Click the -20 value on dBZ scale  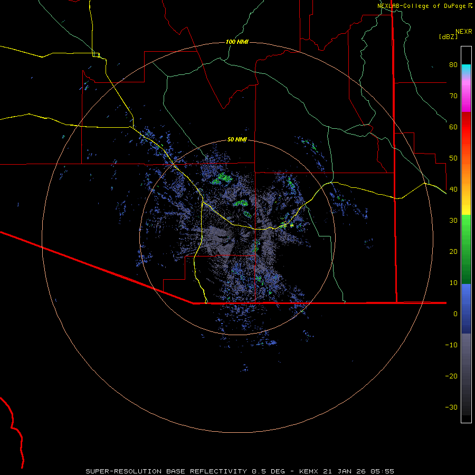451,376
